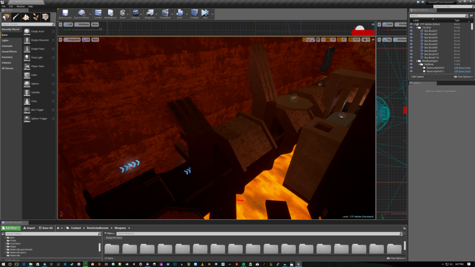475x267 pixels.
Task: Click the Search Classes input field
Action: pos(28,24)
